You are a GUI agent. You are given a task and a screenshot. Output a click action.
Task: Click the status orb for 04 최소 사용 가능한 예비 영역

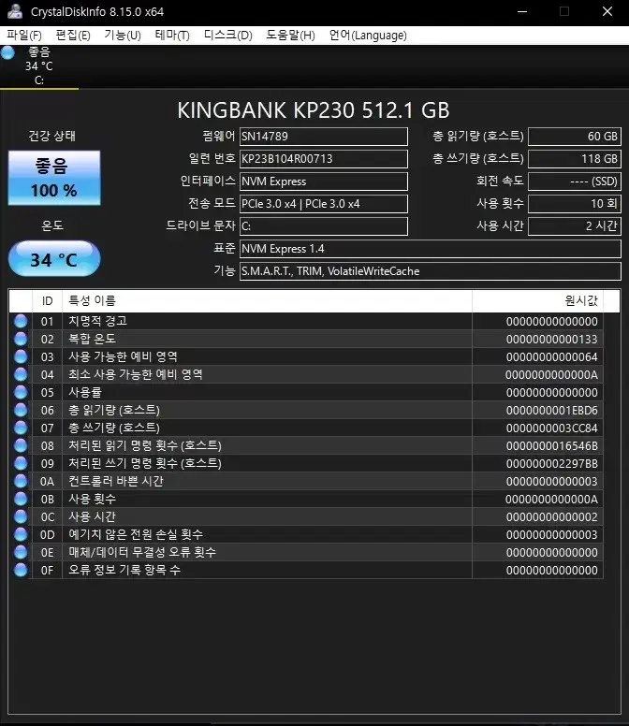coord(21,374)
